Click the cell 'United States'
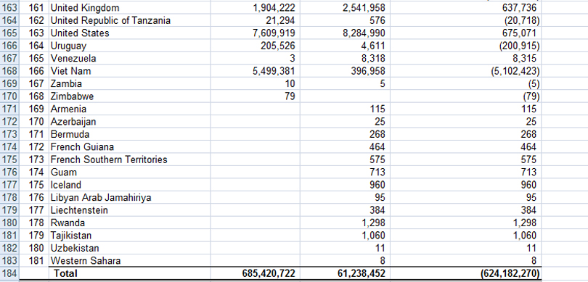This screenshot has height=282, width=588. pos(129,33)
